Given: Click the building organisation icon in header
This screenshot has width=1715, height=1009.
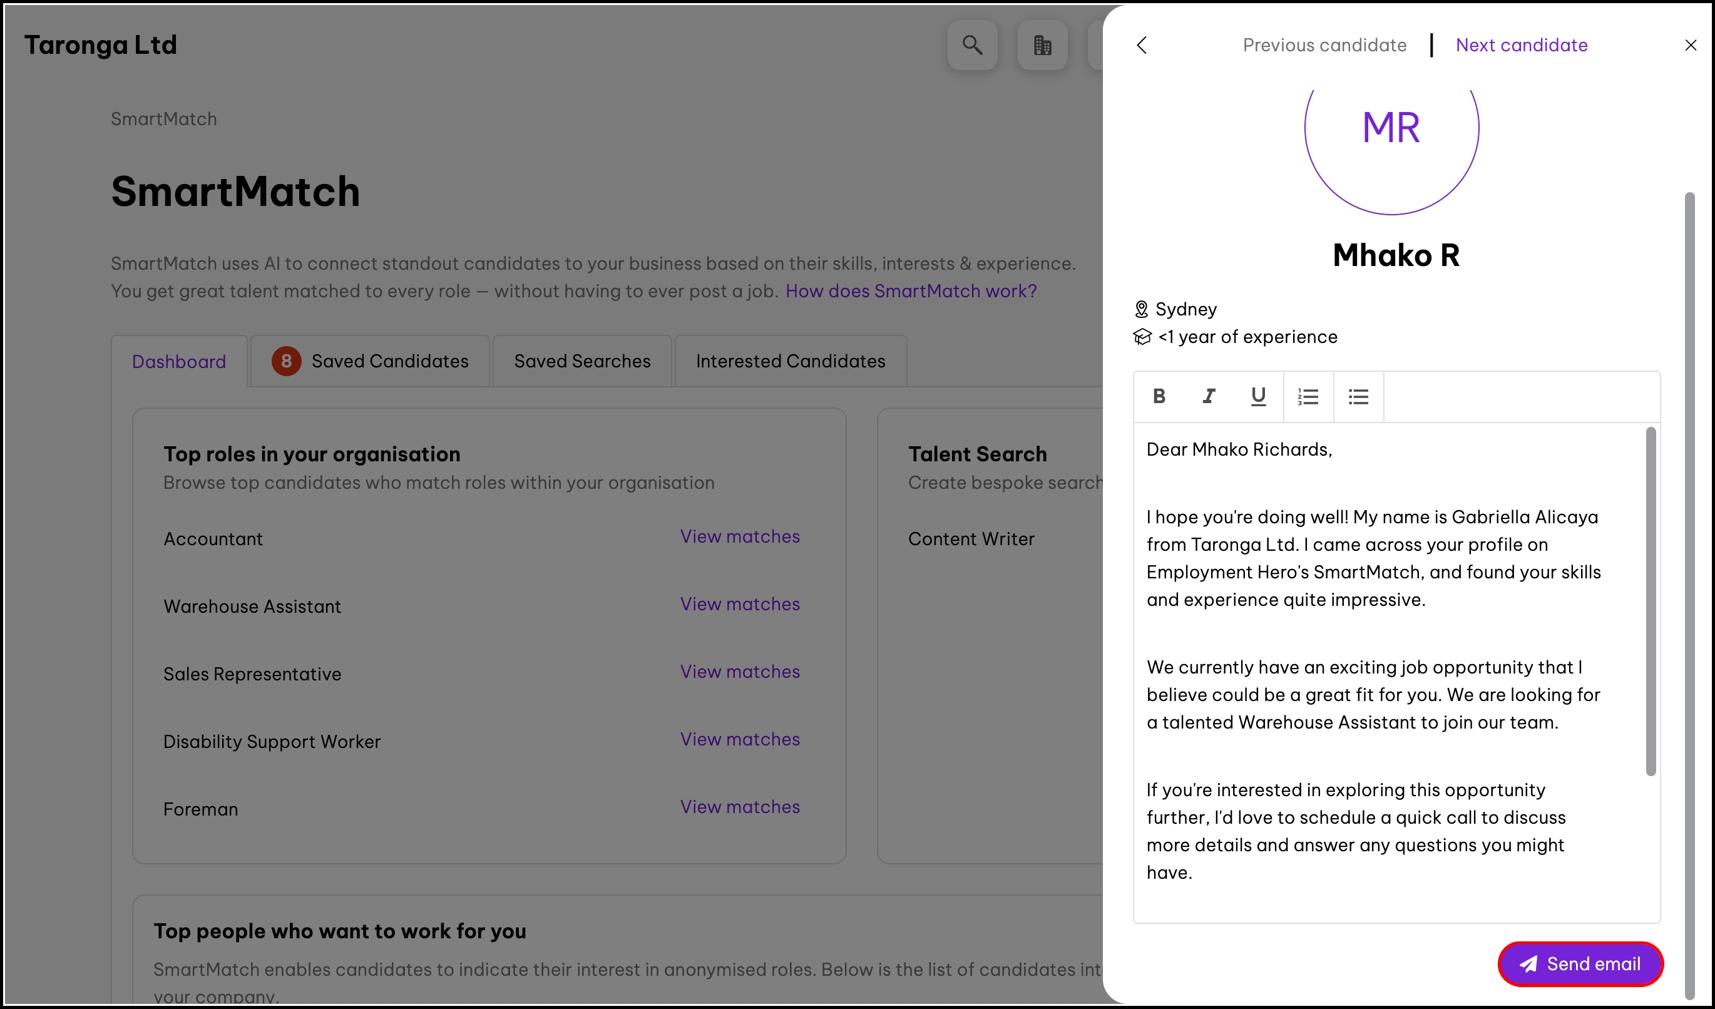Looking at the screenshot, I should [x=1042, y=45].
